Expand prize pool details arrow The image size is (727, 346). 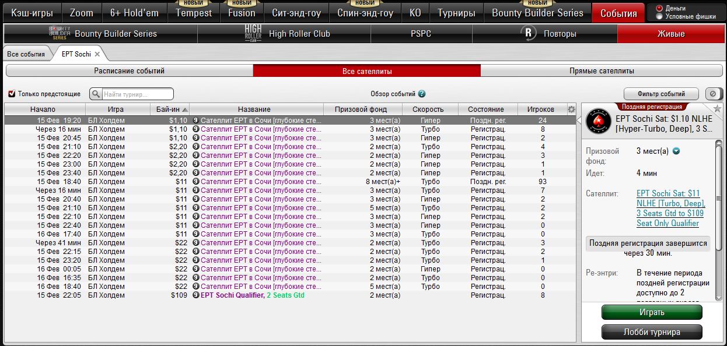[676, 151]
